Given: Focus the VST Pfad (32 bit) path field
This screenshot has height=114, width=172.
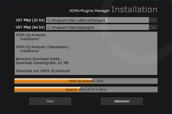Looking at the screenshot, I should click(x=97, y=20).
